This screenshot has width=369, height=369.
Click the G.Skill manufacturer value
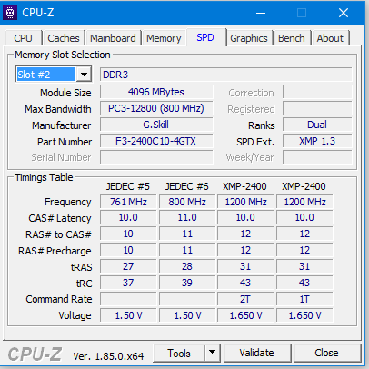point(156,125)
